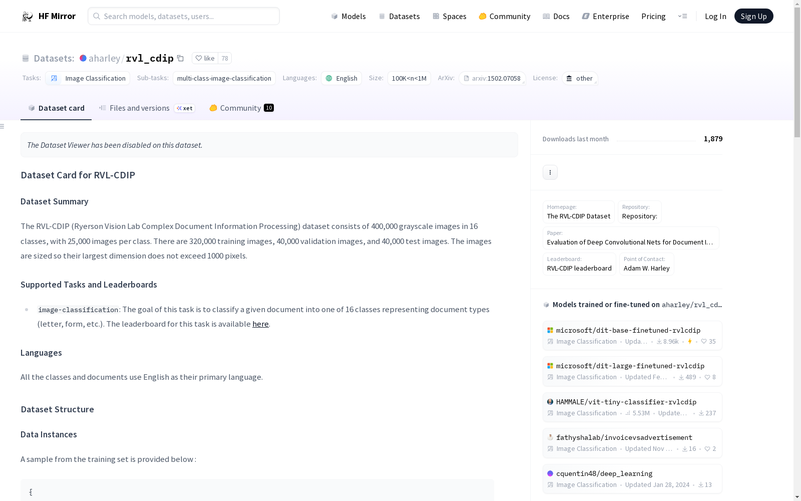Open cquentin48/deep_learning model card

point(632,479)
